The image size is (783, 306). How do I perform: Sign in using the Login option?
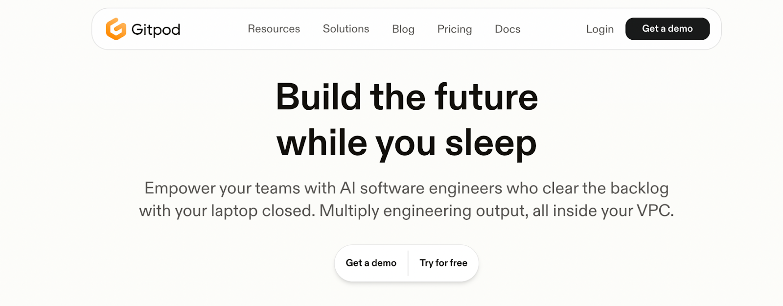[599, 29]
